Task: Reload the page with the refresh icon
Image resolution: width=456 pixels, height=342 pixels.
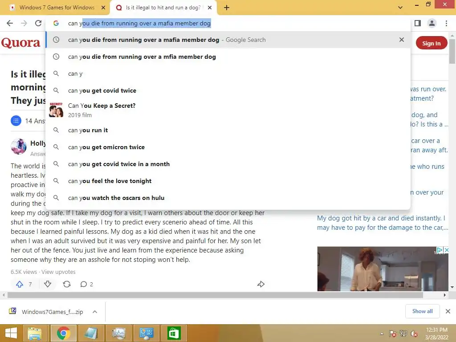Action: (38, 23)
